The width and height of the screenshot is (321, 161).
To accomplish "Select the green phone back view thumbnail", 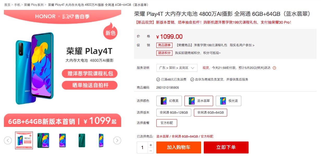I will tap(82, 140).
